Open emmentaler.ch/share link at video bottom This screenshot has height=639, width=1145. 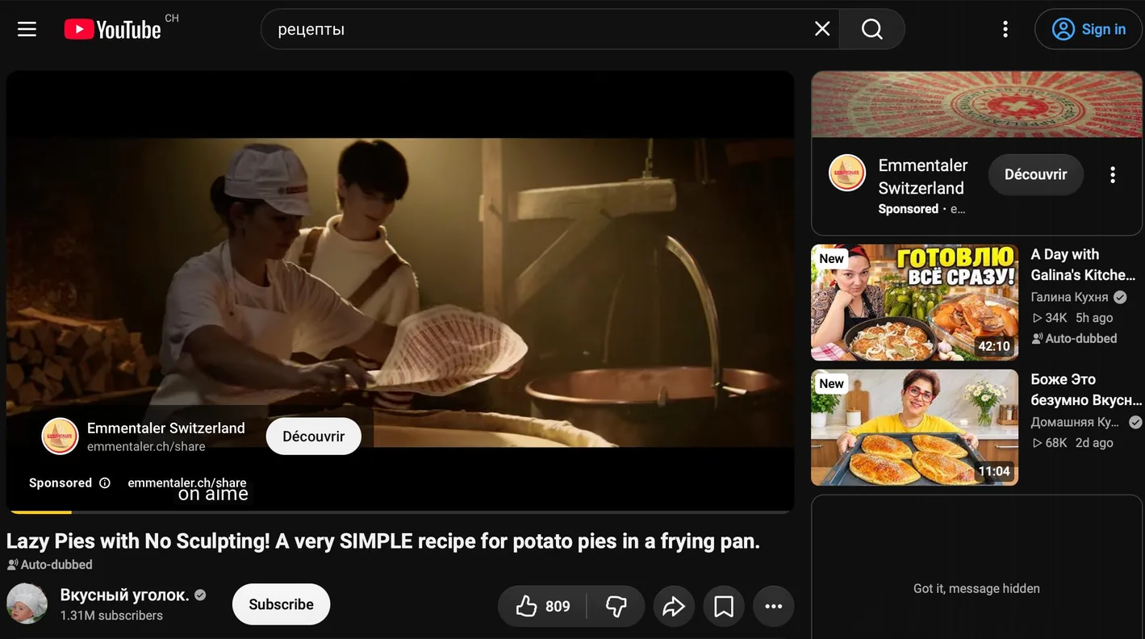click(x=187, y=482)
